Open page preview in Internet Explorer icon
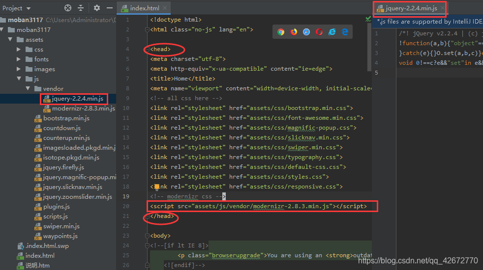 point(332,32)
